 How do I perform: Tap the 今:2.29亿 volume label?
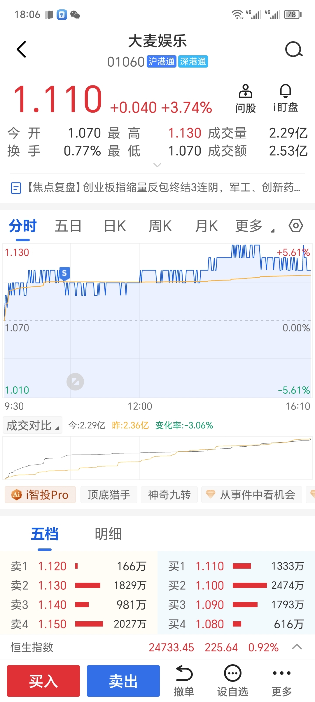87,425
